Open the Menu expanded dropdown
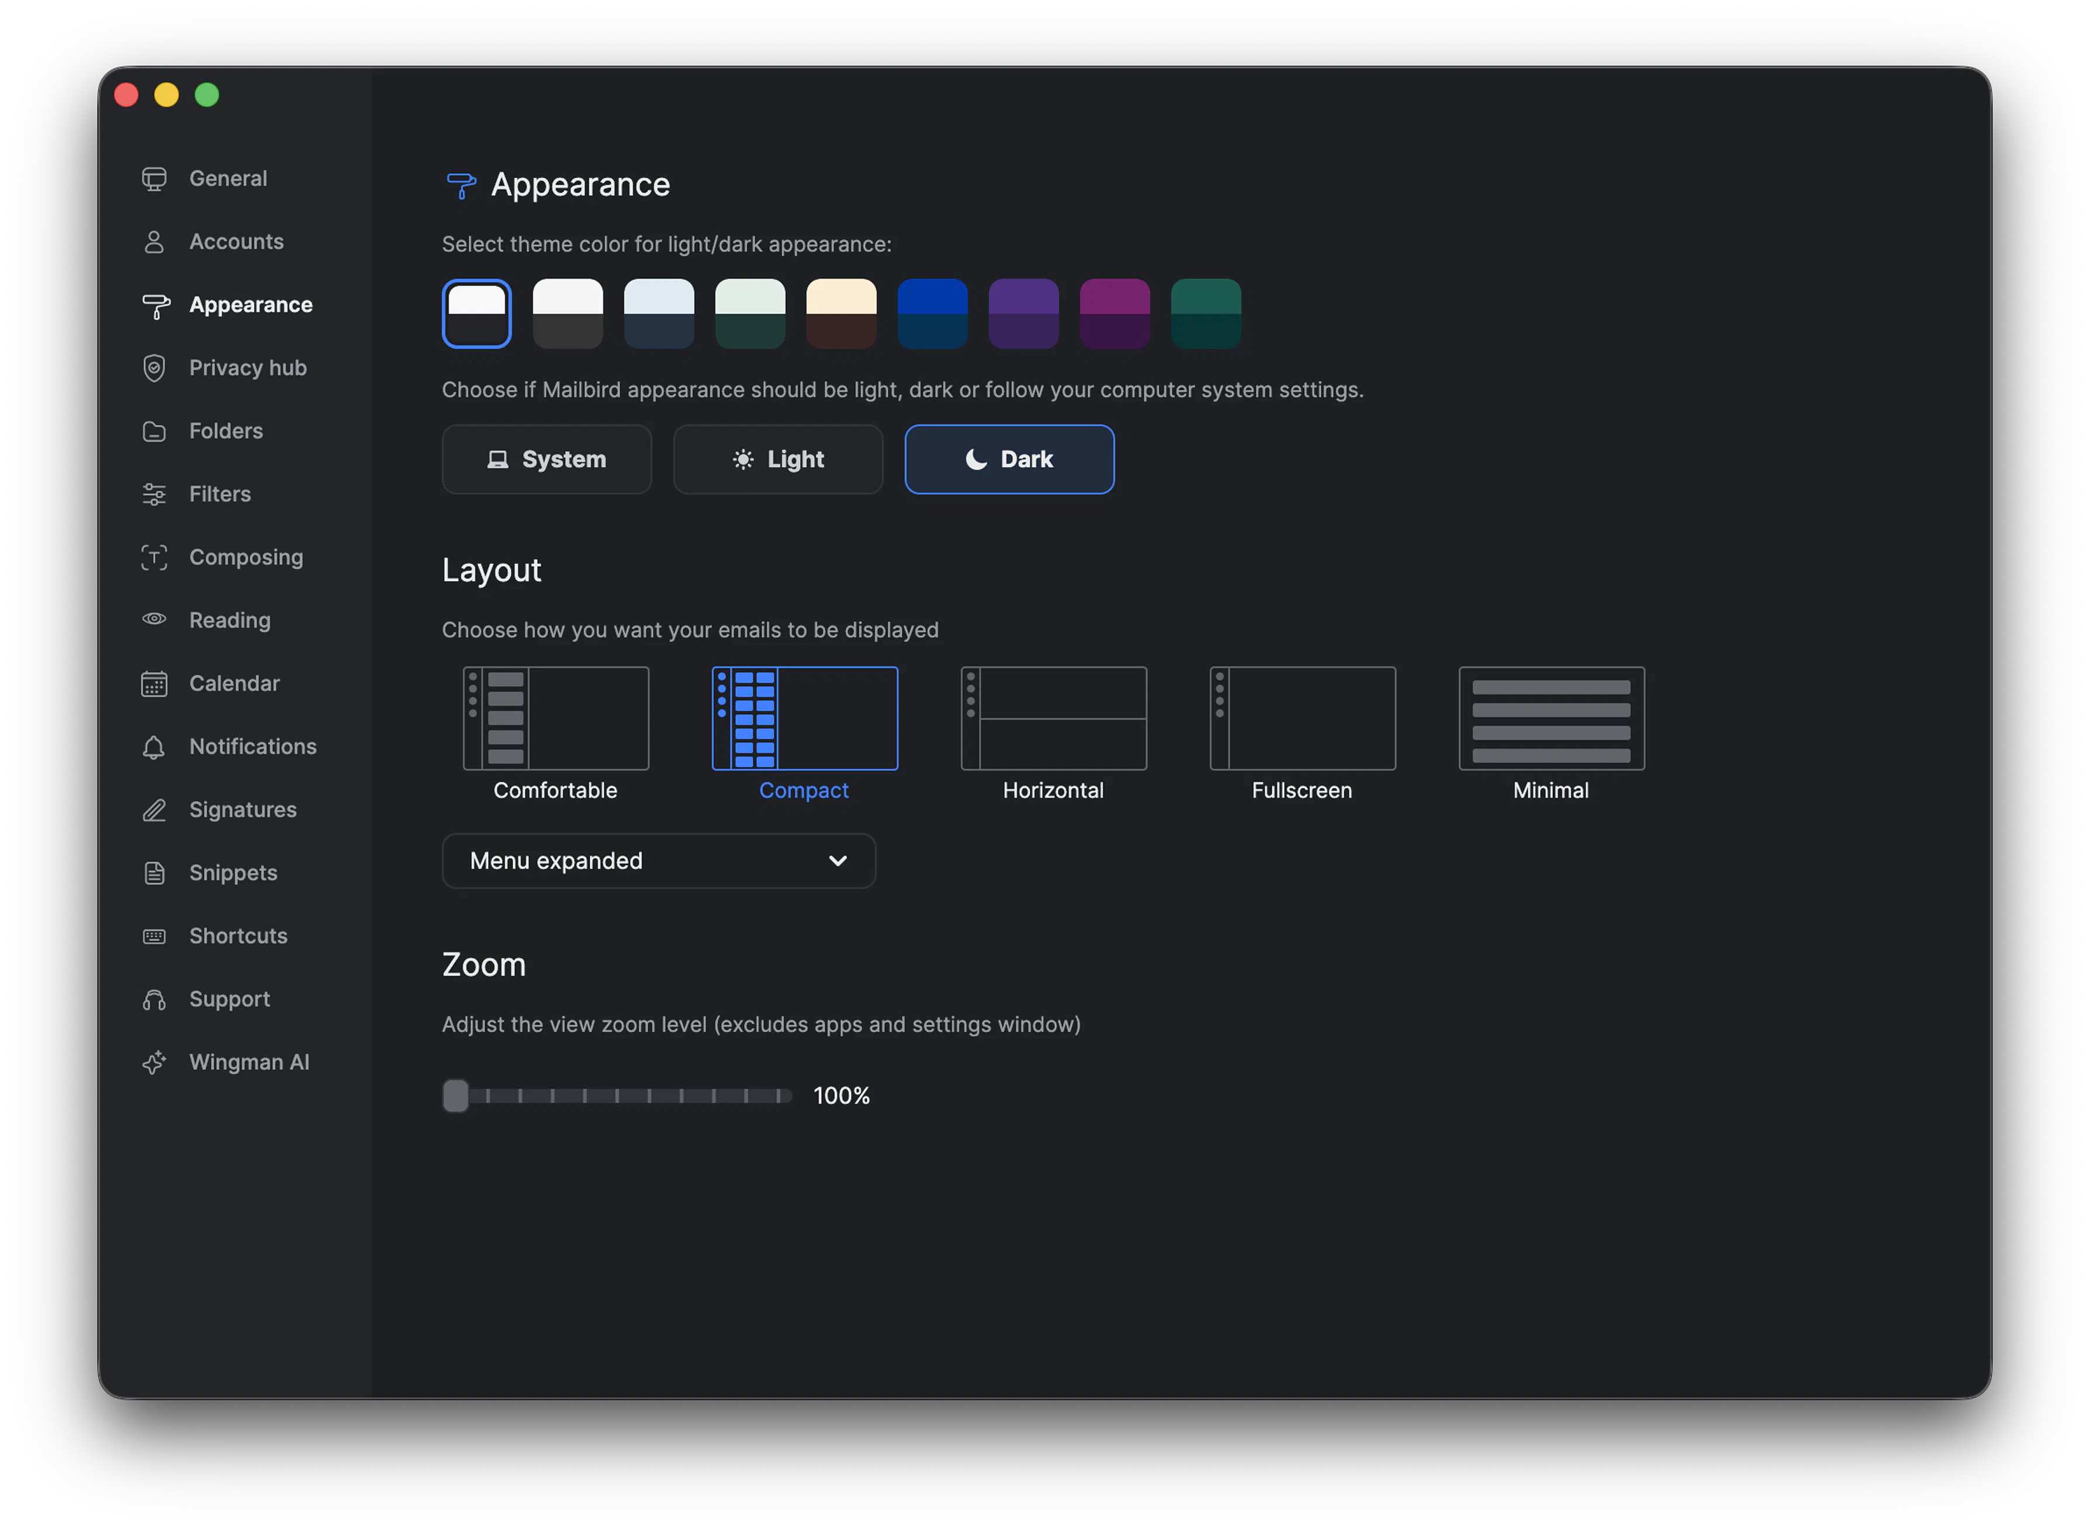This screenshot has width=2090, height=1529. pyautogui.click(x=659, y=862)
